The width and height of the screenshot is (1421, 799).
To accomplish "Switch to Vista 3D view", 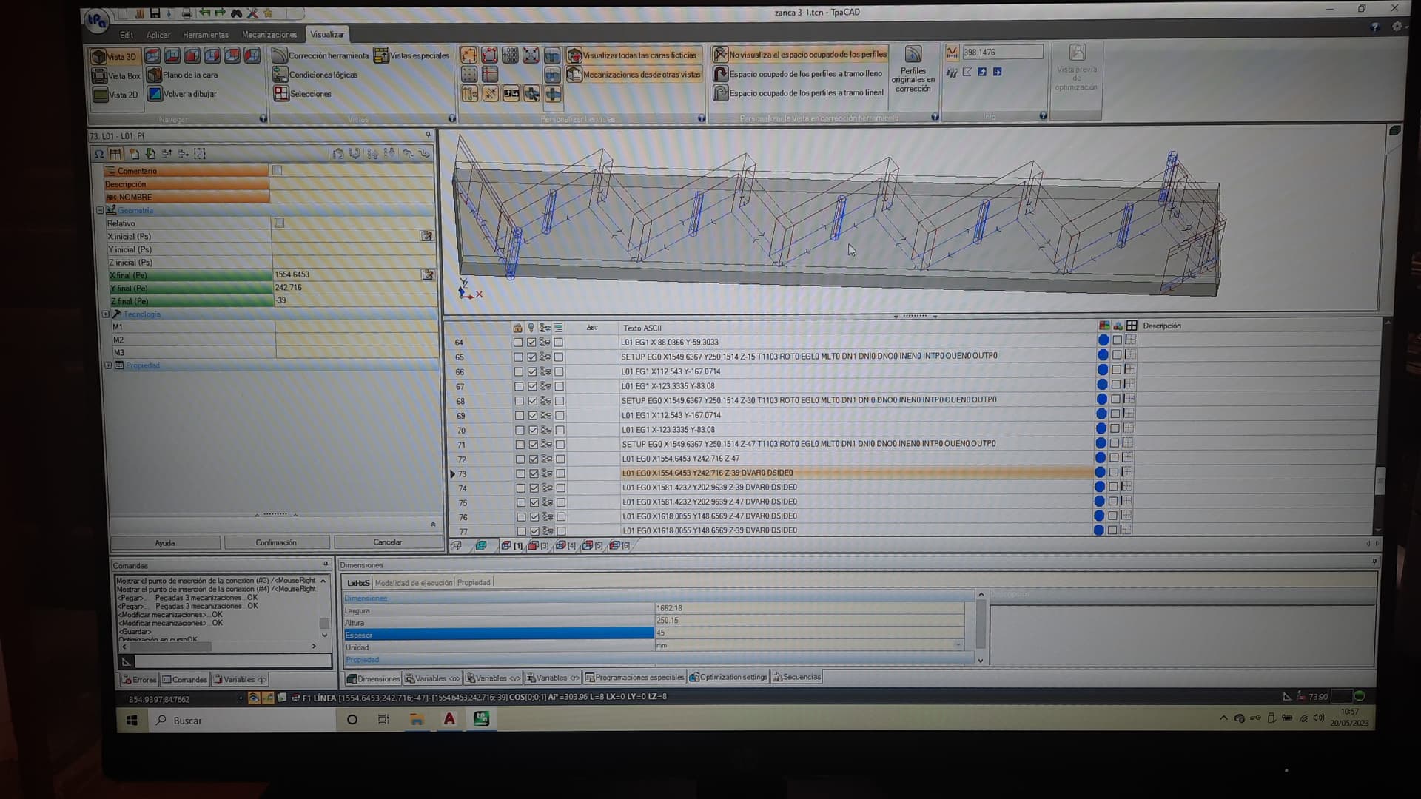I will click(99, 57).
